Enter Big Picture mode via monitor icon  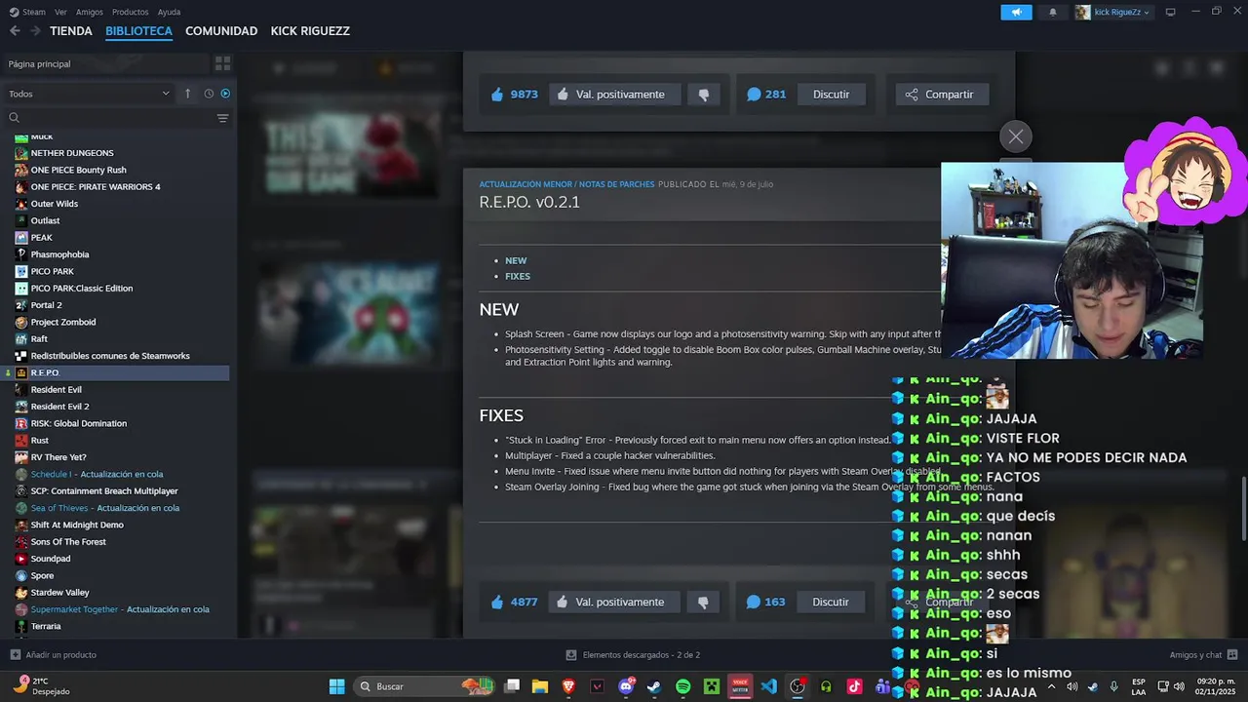pyautogui.click(x=1170, y=12)
